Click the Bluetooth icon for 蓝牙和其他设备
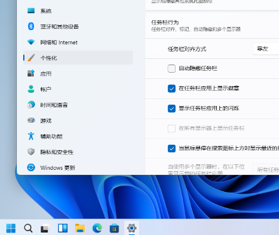Image resolution: width=279 pixels, height=235 pixels. click(x=31, y=26)
